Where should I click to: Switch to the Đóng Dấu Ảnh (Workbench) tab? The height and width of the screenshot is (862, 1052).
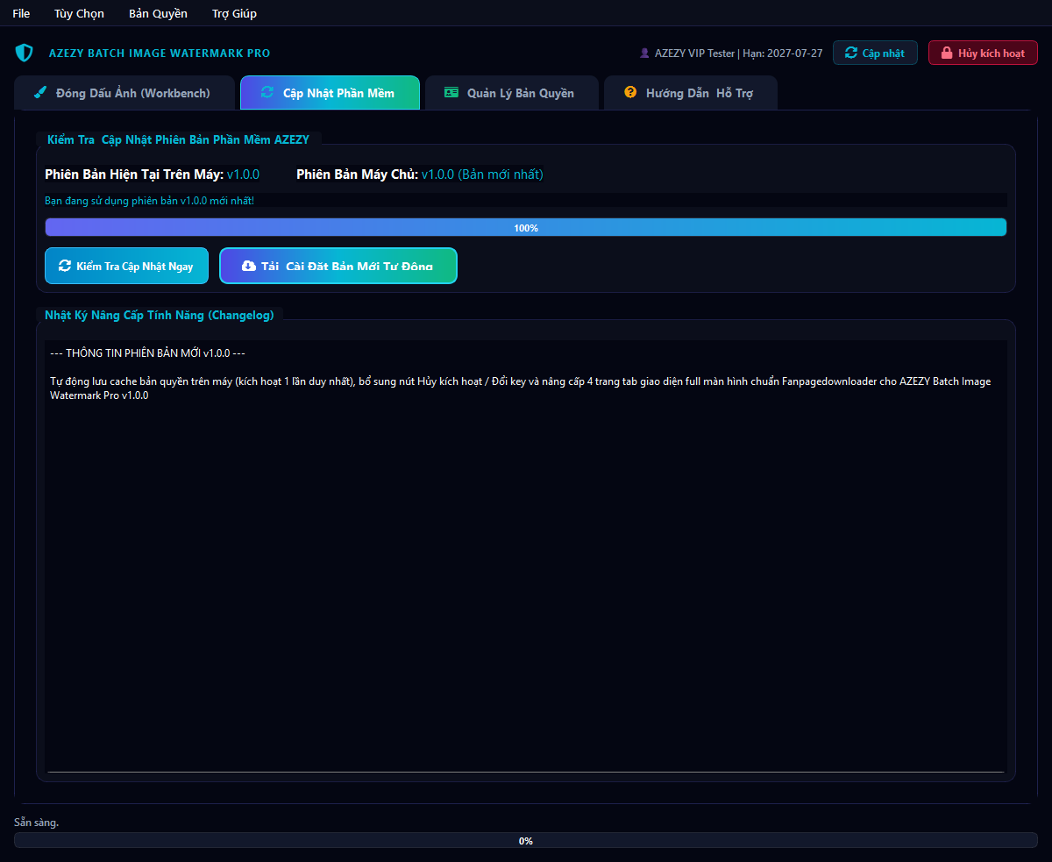pyautogui.click(x=124, y=93)
